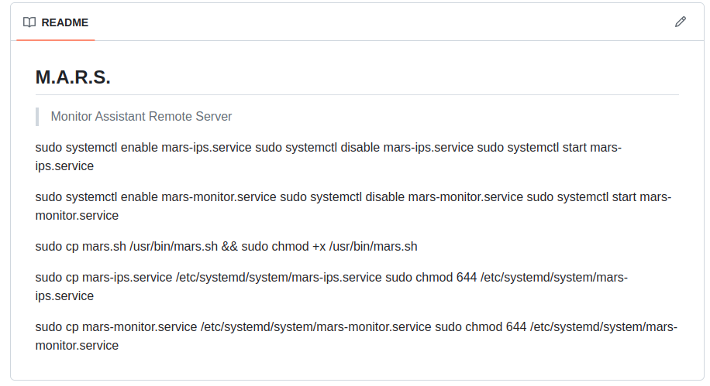Click the Monitor Assistant Remote Server quote

pos(141,116)
